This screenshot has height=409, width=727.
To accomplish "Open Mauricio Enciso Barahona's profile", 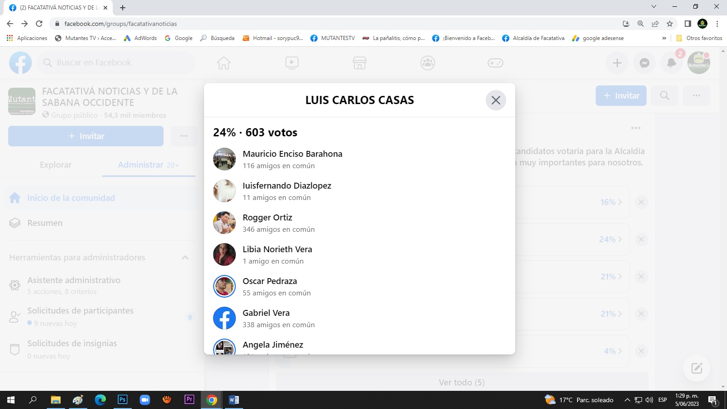I will tap(292, 154).
